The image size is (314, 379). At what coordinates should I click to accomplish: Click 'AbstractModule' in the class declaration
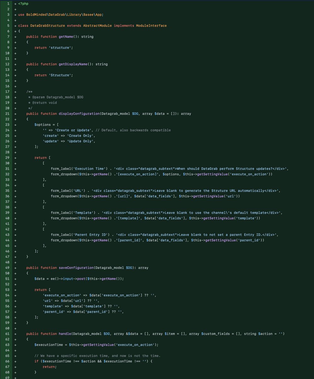97,26
